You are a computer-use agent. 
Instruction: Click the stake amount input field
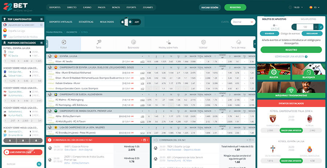pos(305,27)
